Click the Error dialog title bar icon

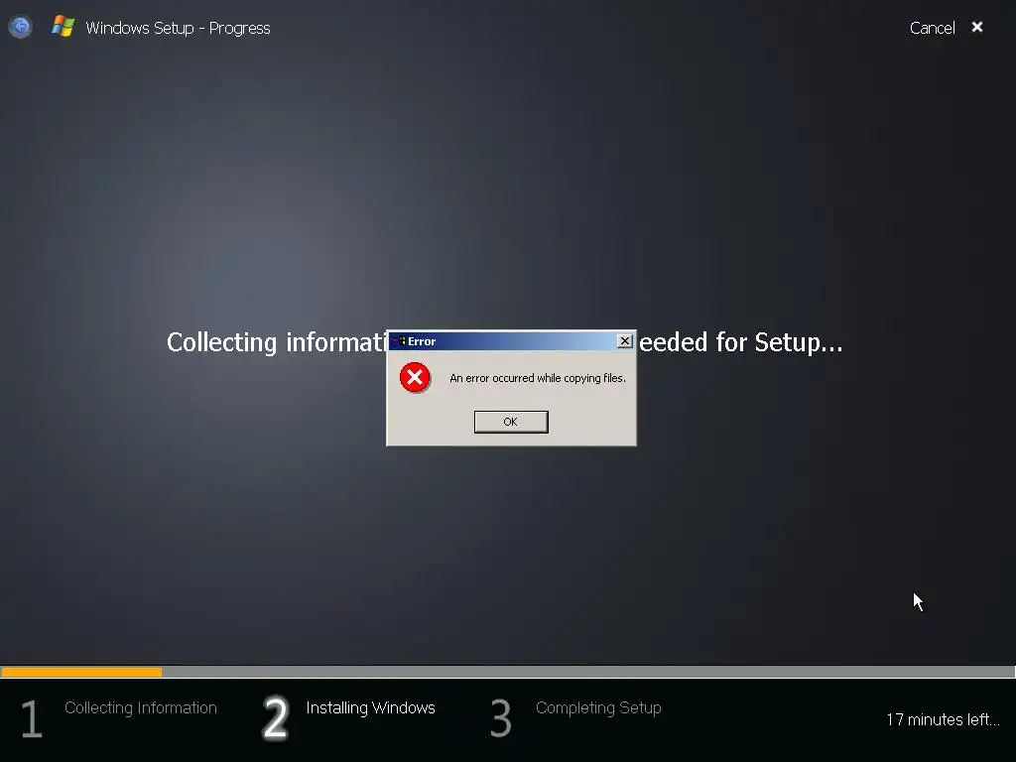[x=398, y=341]
